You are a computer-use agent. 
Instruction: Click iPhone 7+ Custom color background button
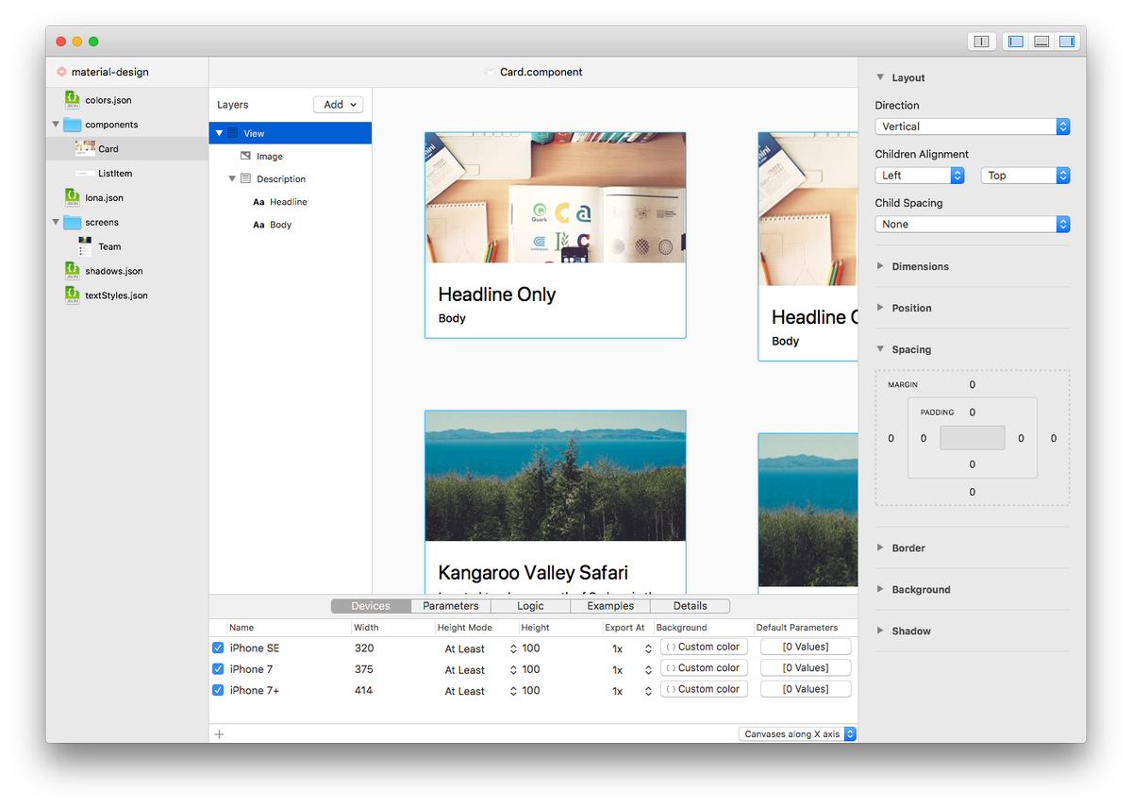704,689
